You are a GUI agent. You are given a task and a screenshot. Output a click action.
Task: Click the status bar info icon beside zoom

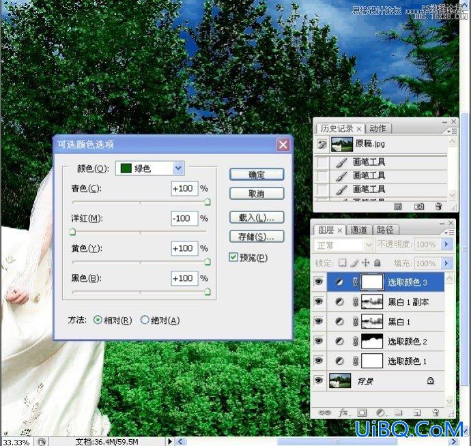[x=42, y=442]
